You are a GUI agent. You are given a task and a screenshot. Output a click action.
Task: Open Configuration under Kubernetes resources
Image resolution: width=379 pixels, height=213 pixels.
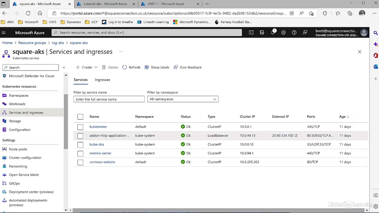pos(20,130)
